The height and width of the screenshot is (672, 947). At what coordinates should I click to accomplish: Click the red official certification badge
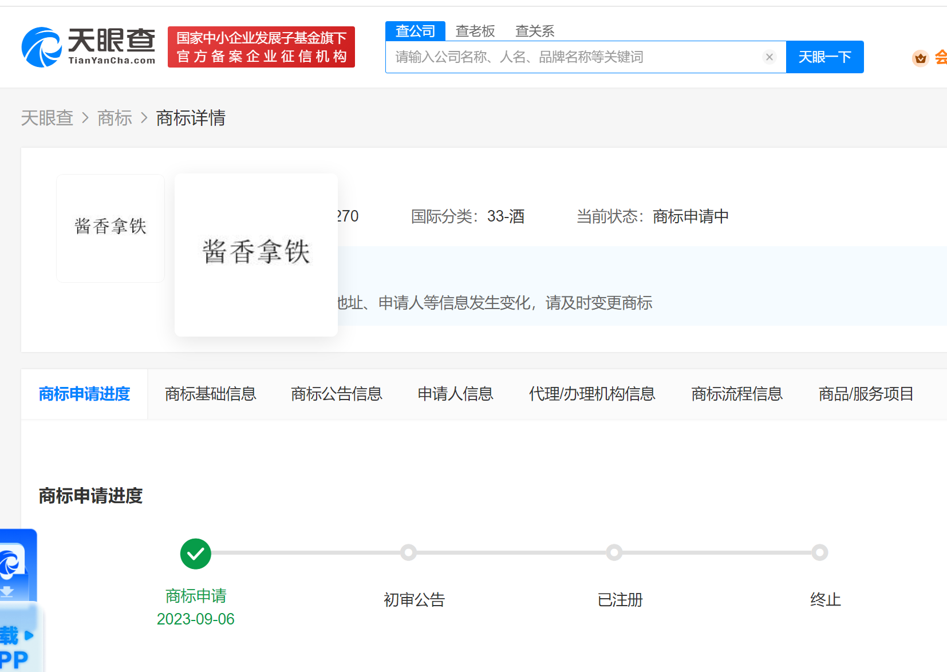coord(261,47)
